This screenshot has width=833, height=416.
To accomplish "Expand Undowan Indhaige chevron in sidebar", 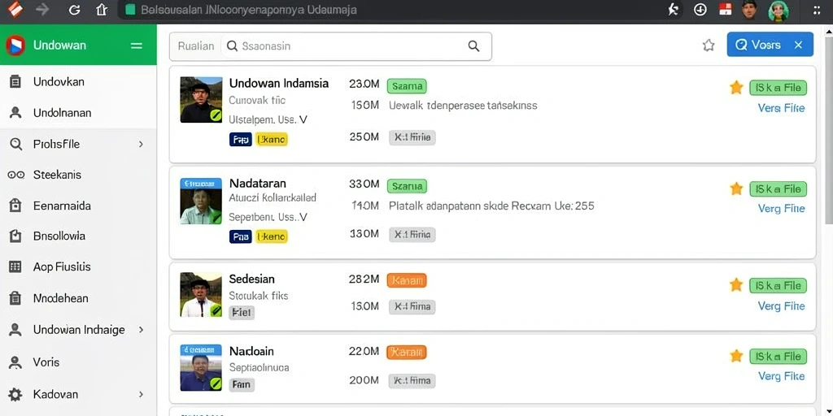I will tap(141, 330).
